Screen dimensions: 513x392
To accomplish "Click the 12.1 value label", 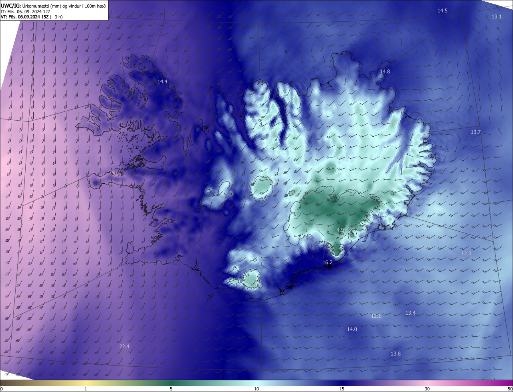I will pyautogui.click(x=376, y=316).
